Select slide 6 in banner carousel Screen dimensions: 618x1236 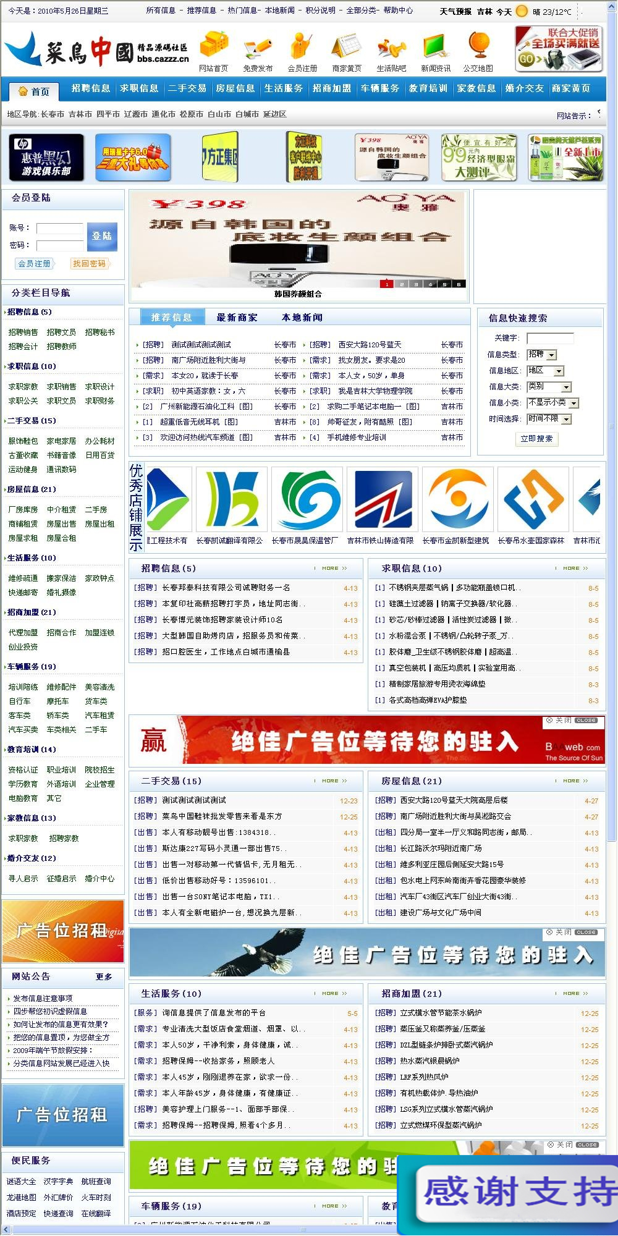[x=458, y=284]
